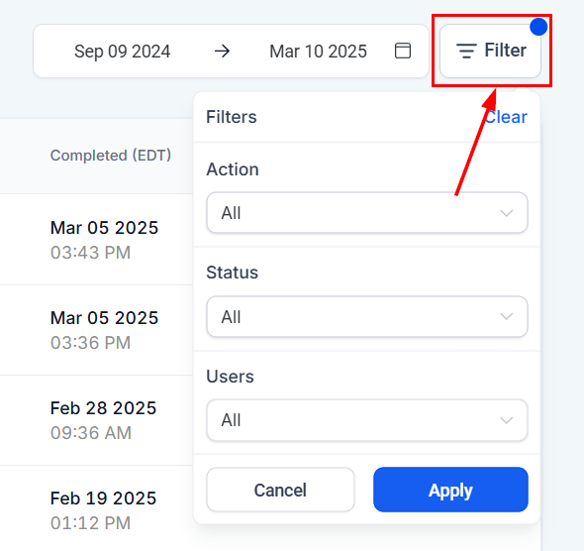Select the Mar 10 2025 end date
This screenshot has height=551, width=584.
(318, 52)
